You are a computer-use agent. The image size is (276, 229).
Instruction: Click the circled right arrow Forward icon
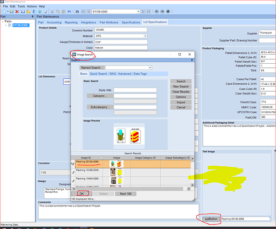point(162,11)
